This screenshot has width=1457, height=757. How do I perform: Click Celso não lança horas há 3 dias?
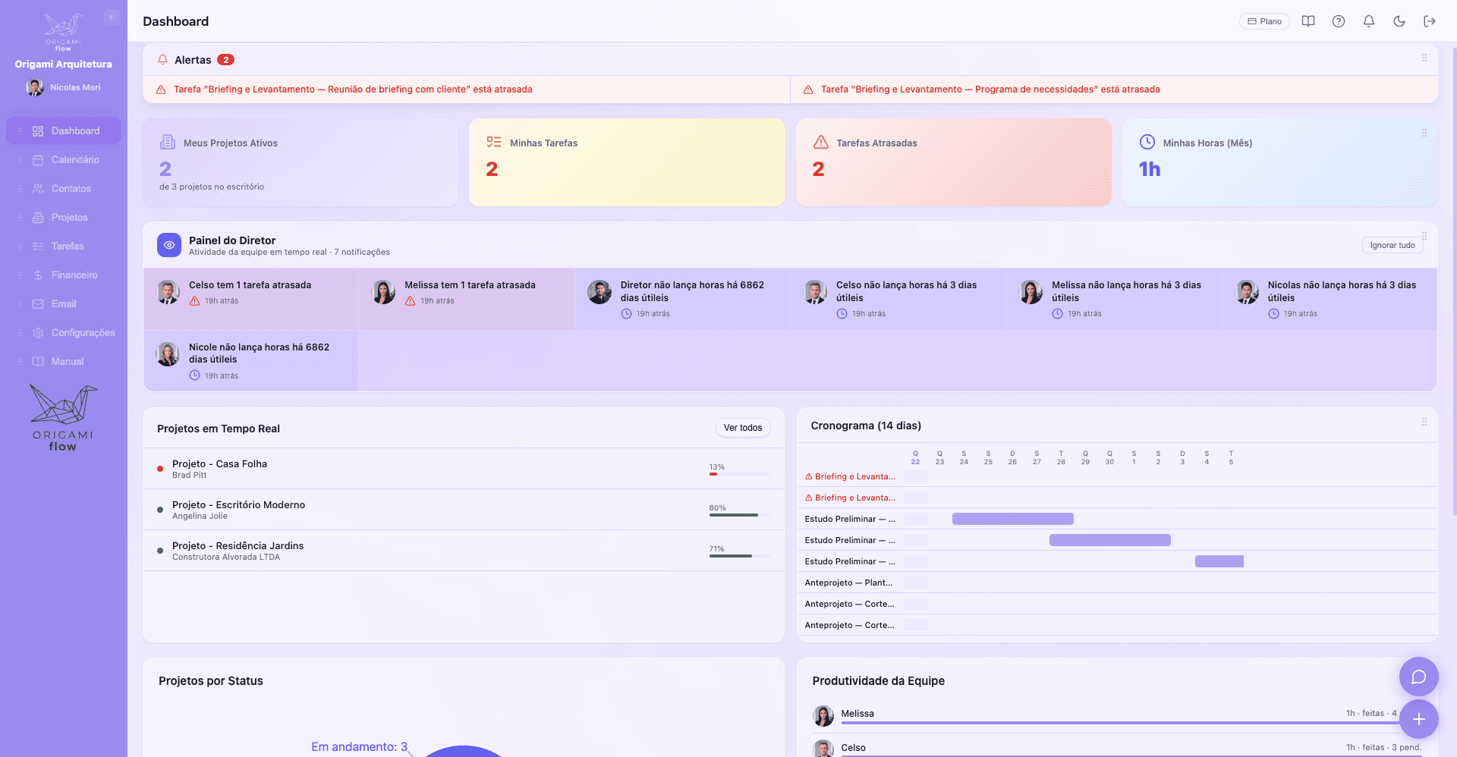(898, 299)
